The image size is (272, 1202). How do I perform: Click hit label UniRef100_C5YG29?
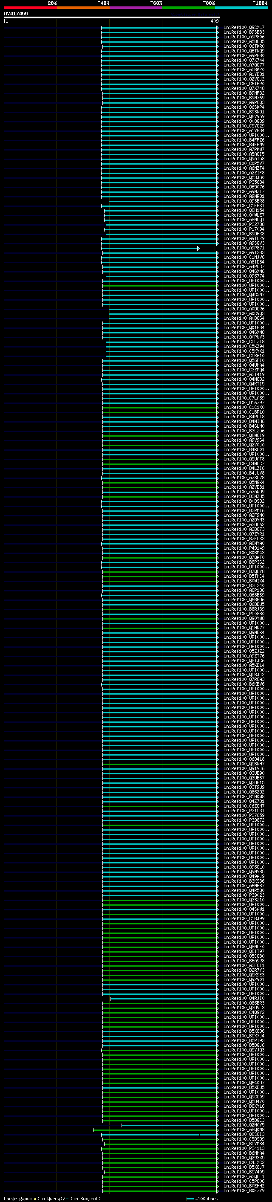tap(244, 126)
